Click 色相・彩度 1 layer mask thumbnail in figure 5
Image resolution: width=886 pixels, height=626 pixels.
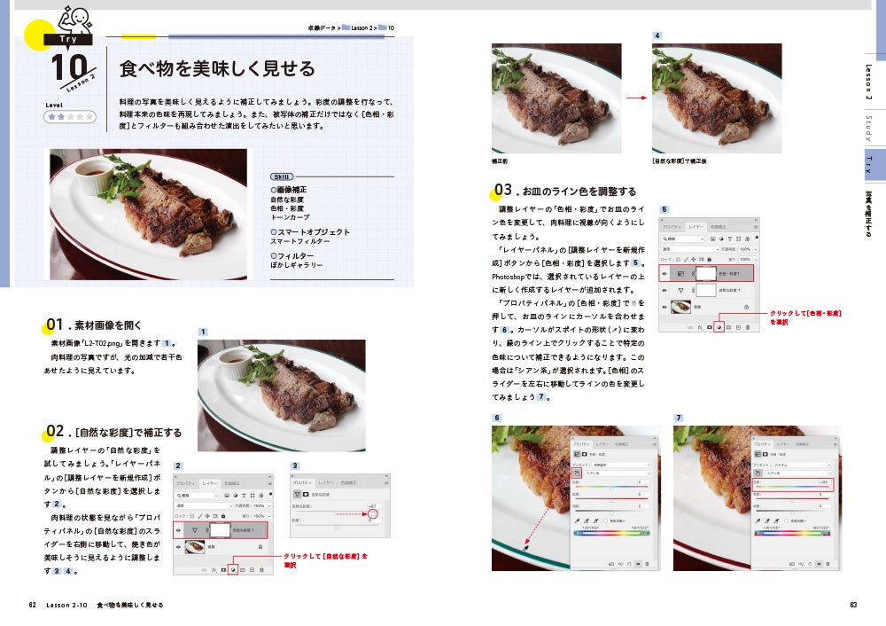[706, 274]
